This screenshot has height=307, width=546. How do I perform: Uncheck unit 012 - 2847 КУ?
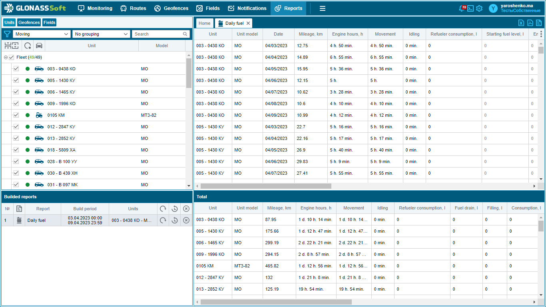pos(16,127)
